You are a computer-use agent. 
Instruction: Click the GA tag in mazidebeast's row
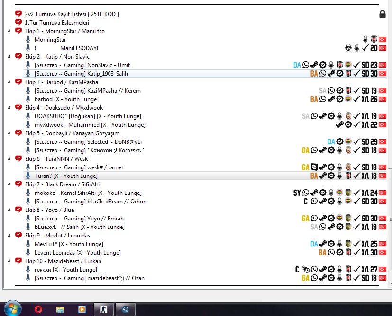tap(306, 278)
